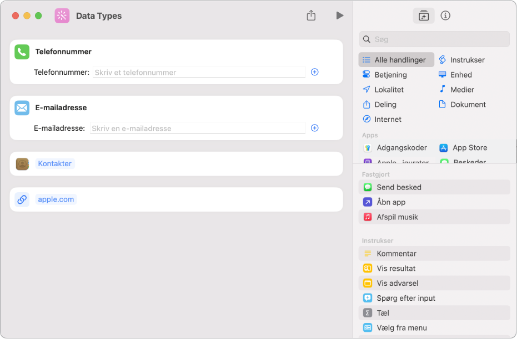517x339 pixels.
Task: Open the Dokument category
Action: click(462, 104)
